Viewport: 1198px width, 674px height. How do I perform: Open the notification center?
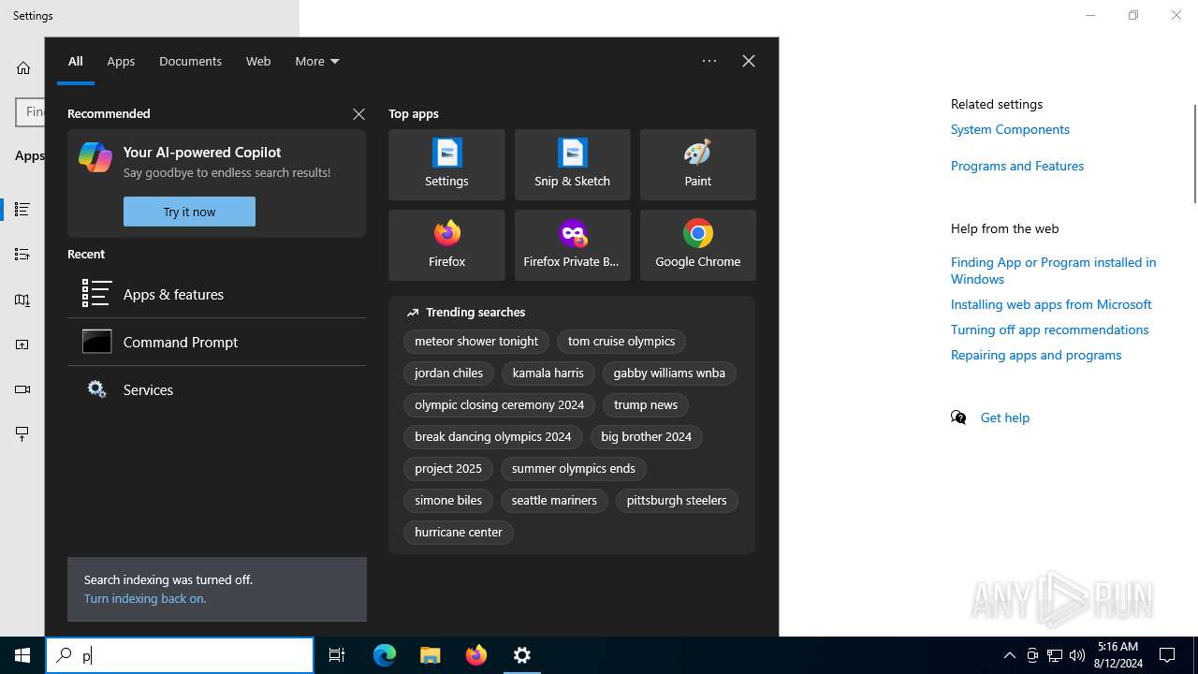pos(1168,655)
